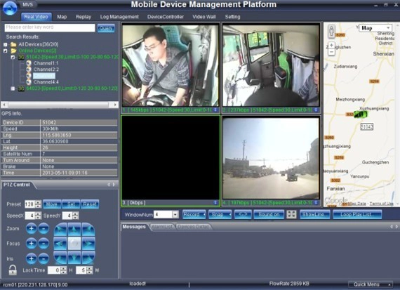
Task: Click the Query button
Action: (x=106, y=28)
